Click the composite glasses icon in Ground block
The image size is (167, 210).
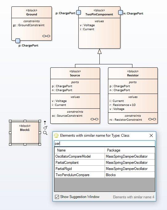pos(46,36)
